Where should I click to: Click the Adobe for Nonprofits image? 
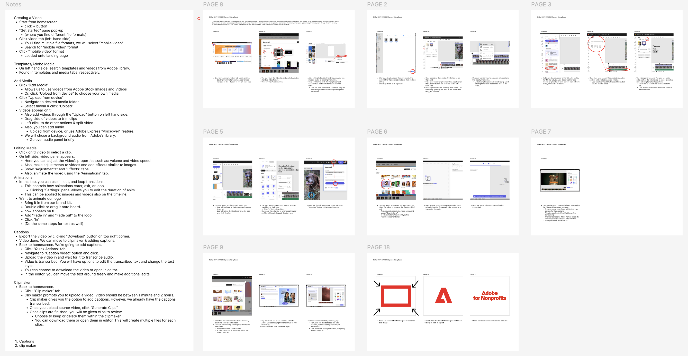[x=490, y=296]
